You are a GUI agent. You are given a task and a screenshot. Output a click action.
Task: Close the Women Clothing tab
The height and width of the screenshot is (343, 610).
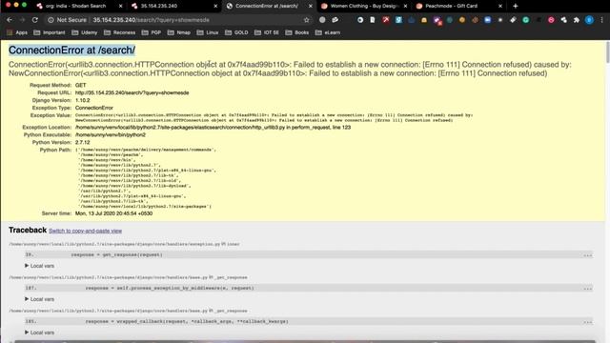[405, 6]
